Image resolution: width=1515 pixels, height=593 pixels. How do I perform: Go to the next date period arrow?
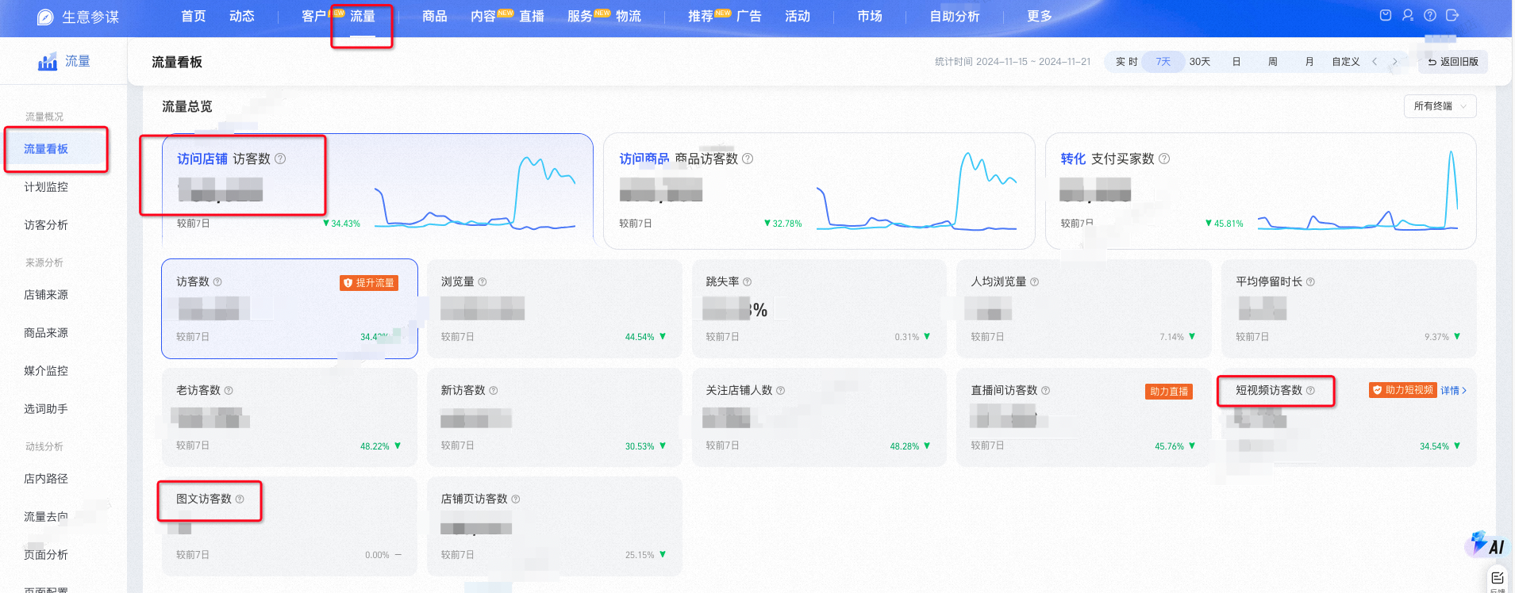[x=1394, y=62]
